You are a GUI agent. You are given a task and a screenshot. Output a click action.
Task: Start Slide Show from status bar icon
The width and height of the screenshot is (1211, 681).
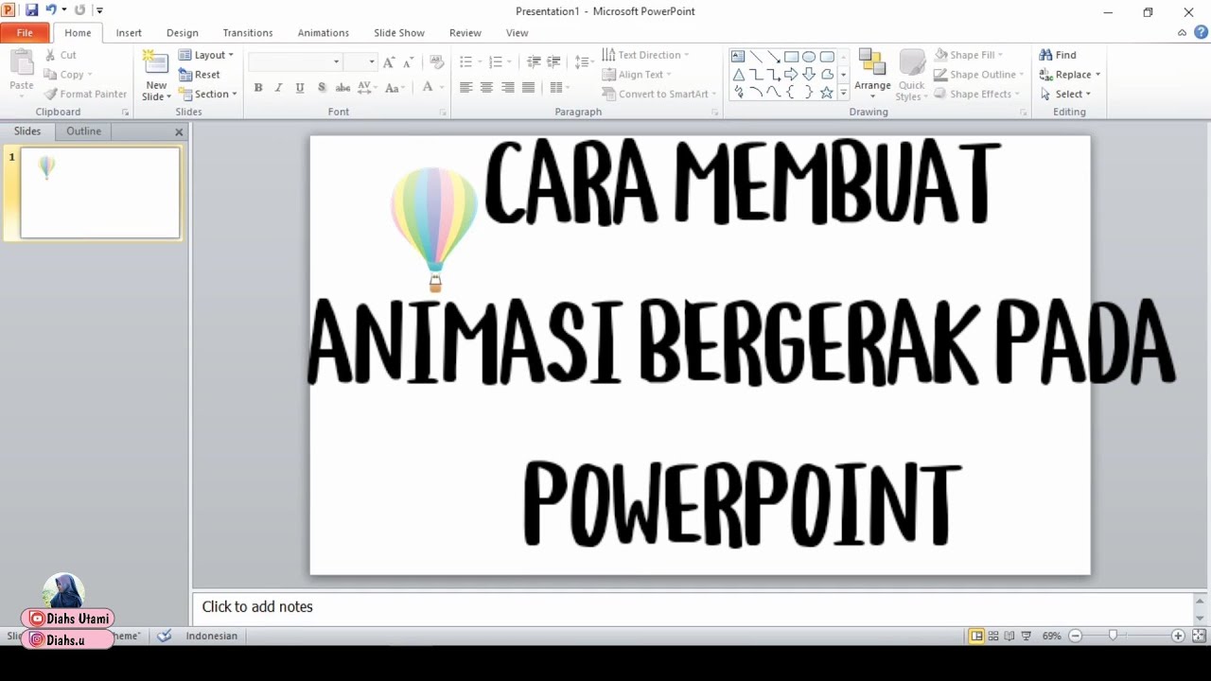pyautogui.click(x=1026, y=636)
